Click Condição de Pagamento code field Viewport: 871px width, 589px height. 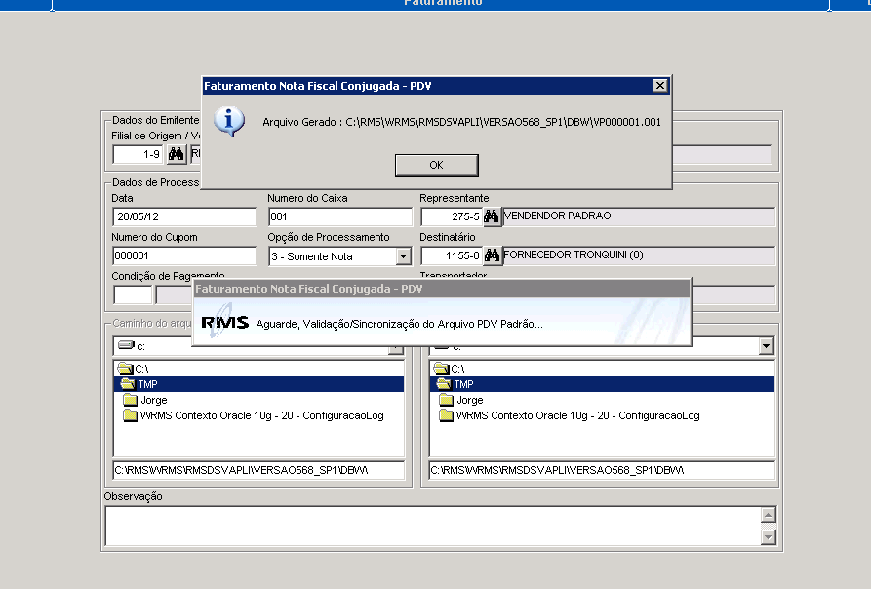(x=133, y=294)
